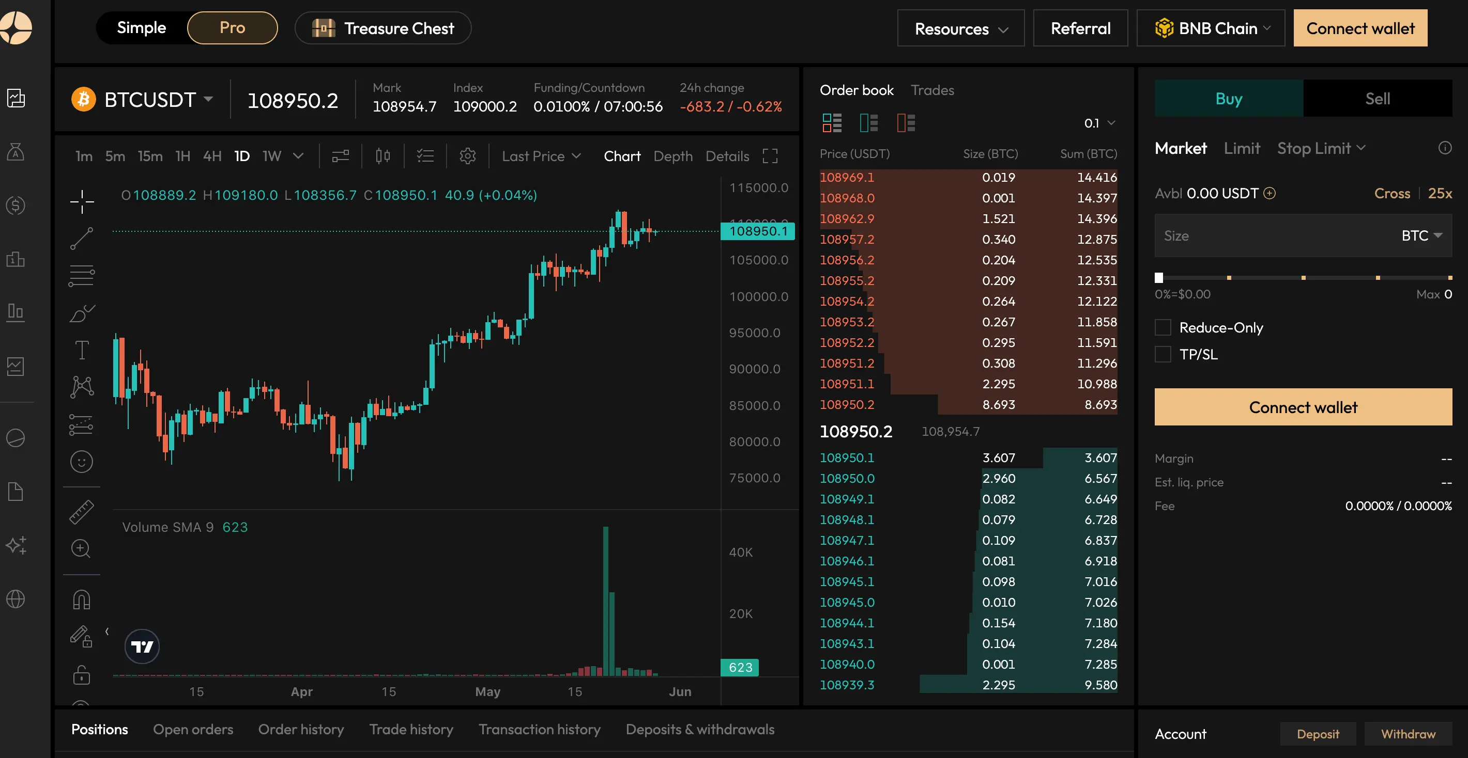
Task: Open the candlestick chart type icon
Action: [x=383, y=156]
